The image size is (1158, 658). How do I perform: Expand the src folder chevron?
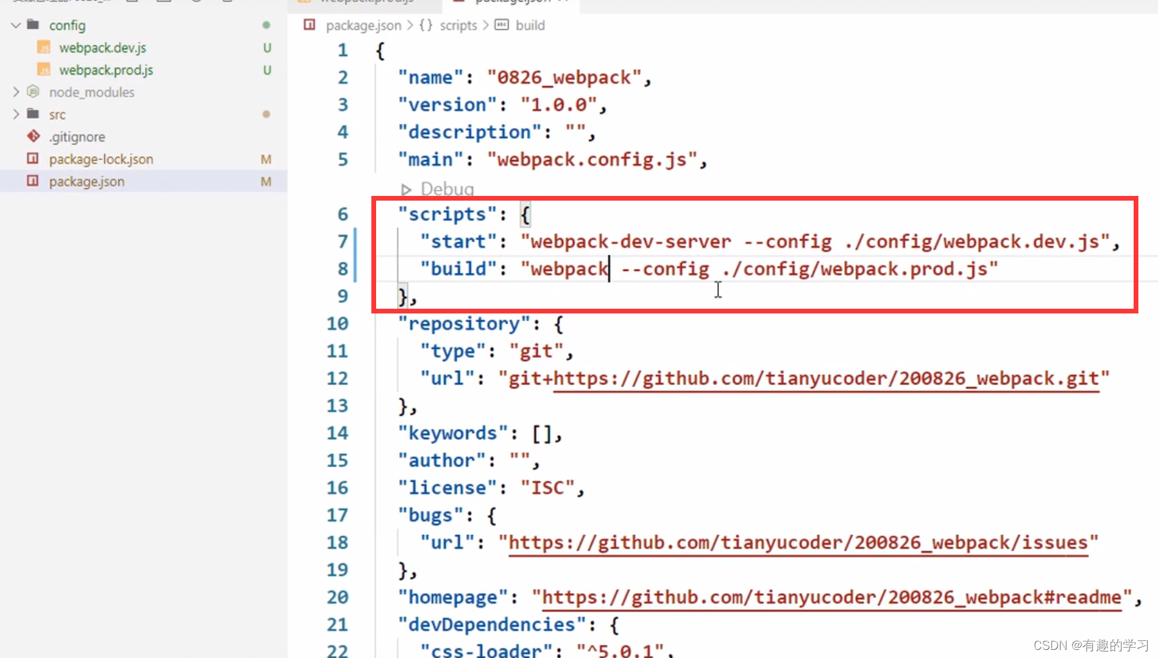[16, 114]
